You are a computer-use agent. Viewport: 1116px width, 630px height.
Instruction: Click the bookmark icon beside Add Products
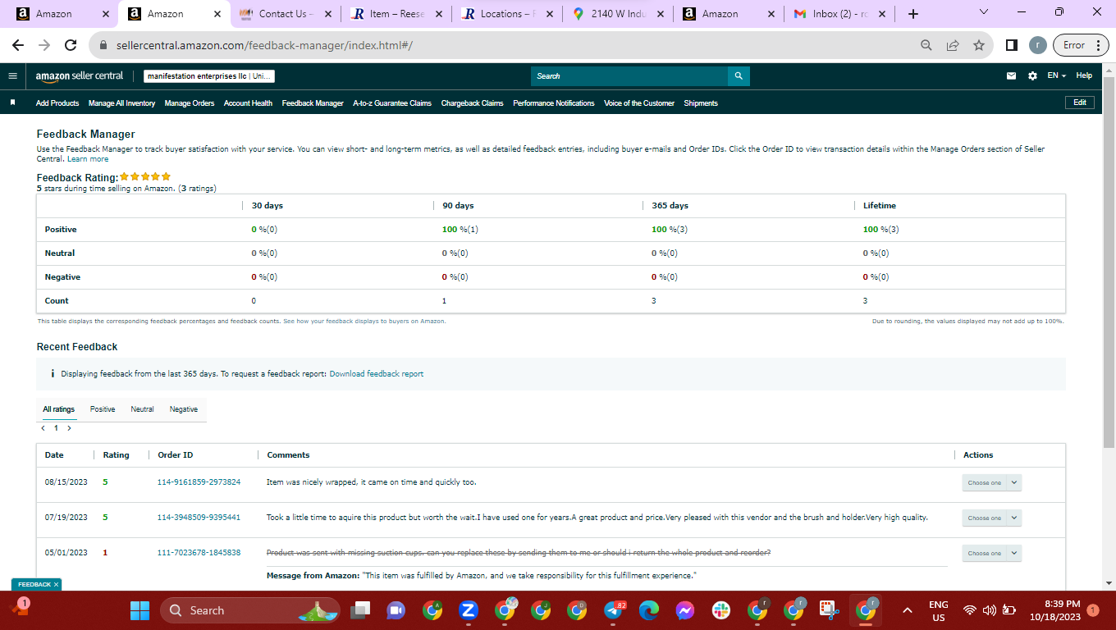pyautogui.click(x=13, y=103)
